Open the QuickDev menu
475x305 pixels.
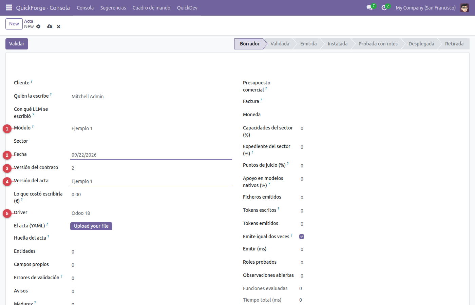tap(187, 7)
